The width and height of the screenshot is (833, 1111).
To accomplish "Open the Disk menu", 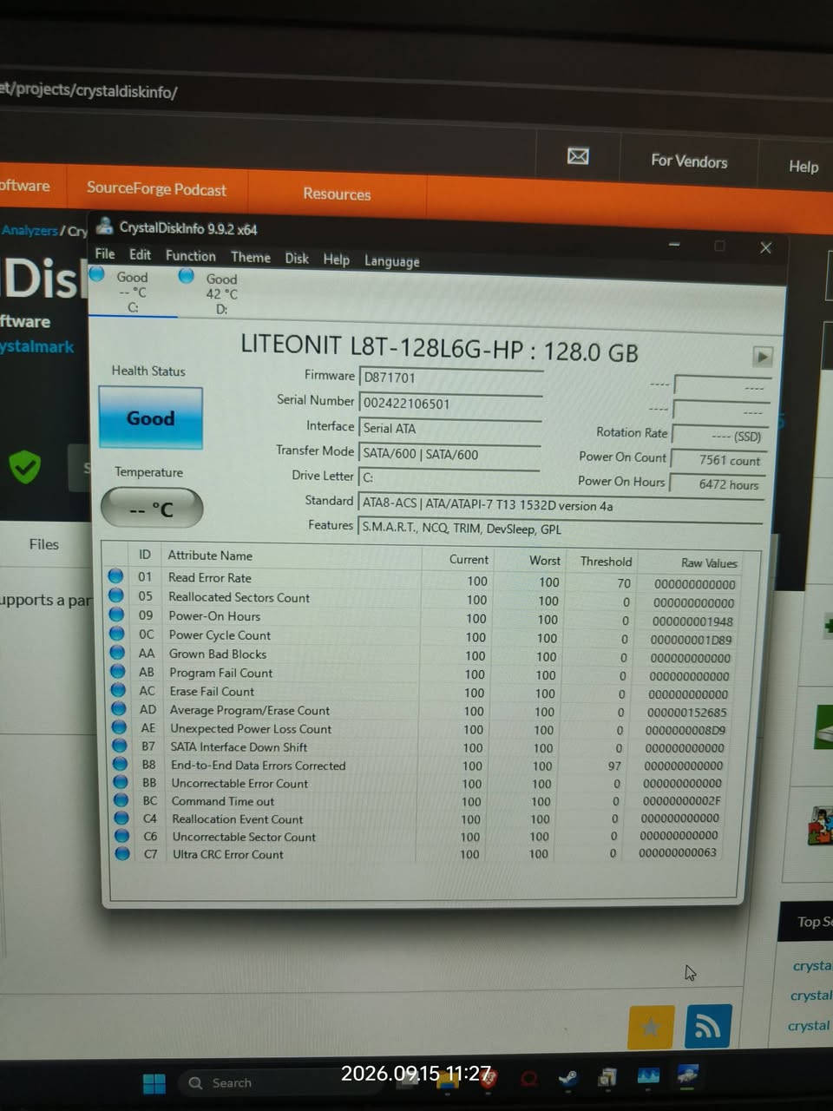I will (297, 258).
